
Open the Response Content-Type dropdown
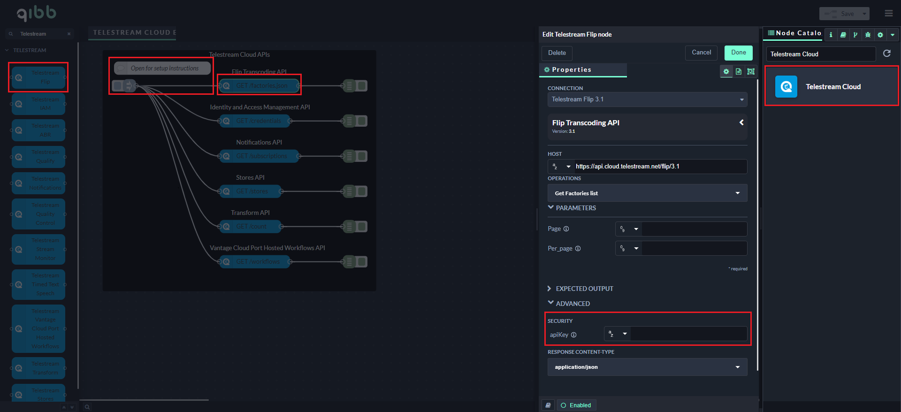(647, 367)
